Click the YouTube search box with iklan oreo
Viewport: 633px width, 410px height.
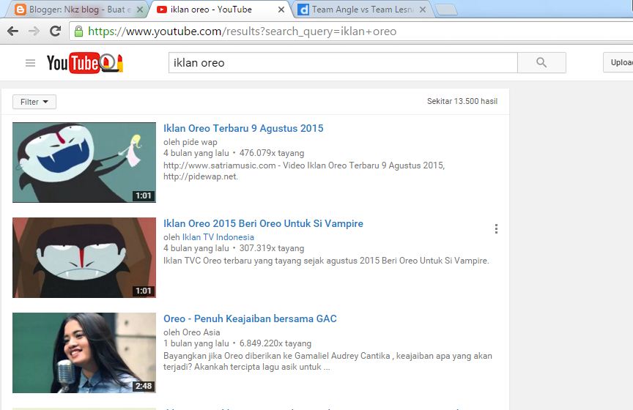[343, 62]
